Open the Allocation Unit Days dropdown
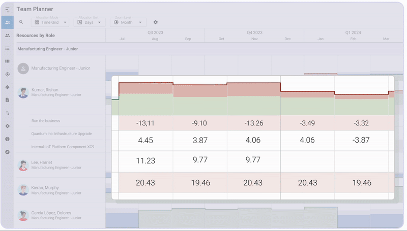The height and width of the screenshot is (231, 407). (x=90, y=22)
